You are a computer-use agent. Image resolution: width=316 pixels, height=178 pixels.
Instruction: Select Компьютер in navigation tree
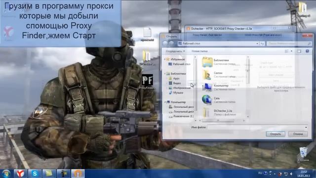click(x=178, y=102)
